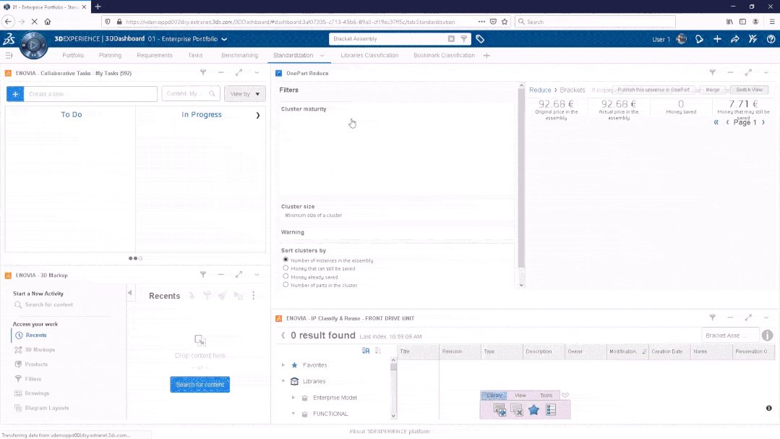Add a new dashboard tab
The image size is (780, 439).
tap(487, 55)
